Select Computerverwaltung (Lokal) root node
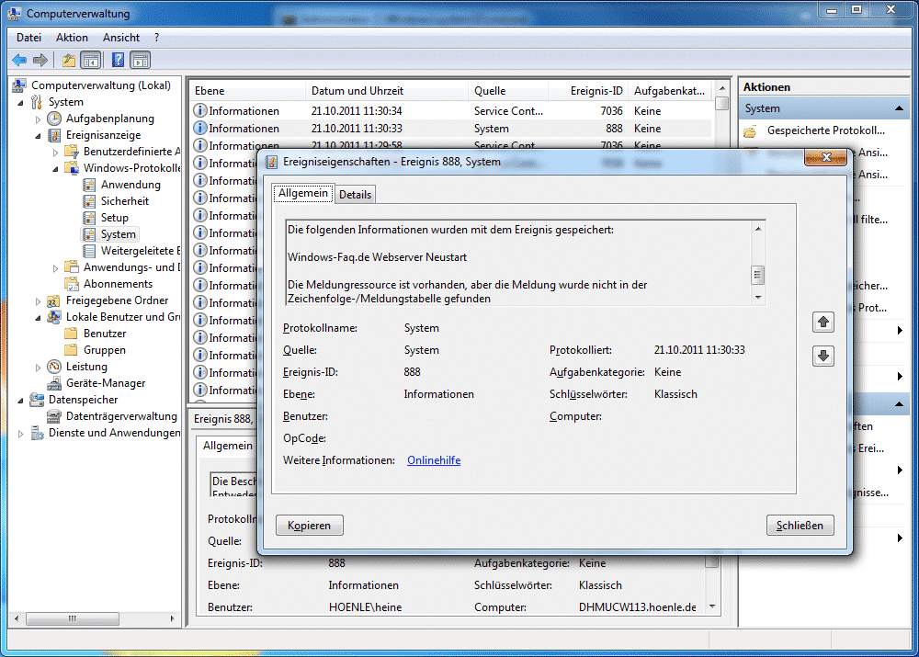 point(101,85)
